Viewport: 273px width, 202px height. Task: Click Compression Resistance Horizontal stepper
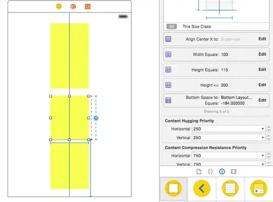point(268,156)
